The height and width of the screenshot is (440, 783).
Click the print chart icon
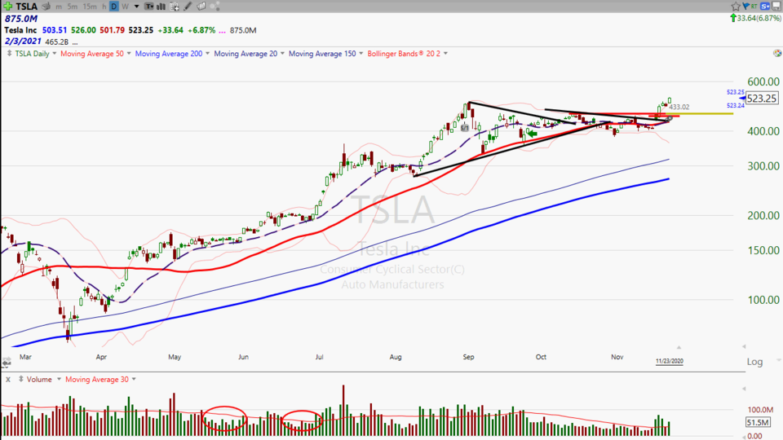pos(46,6)
